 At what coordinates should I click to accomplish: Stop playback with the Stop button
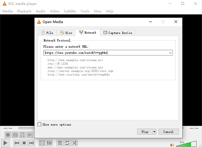24,143
